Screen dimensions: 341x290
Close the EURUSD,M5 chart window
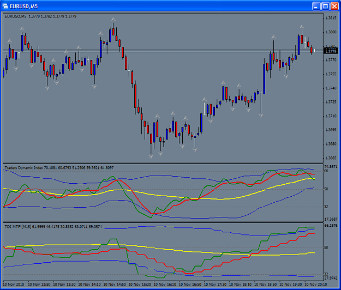(334, 6)
